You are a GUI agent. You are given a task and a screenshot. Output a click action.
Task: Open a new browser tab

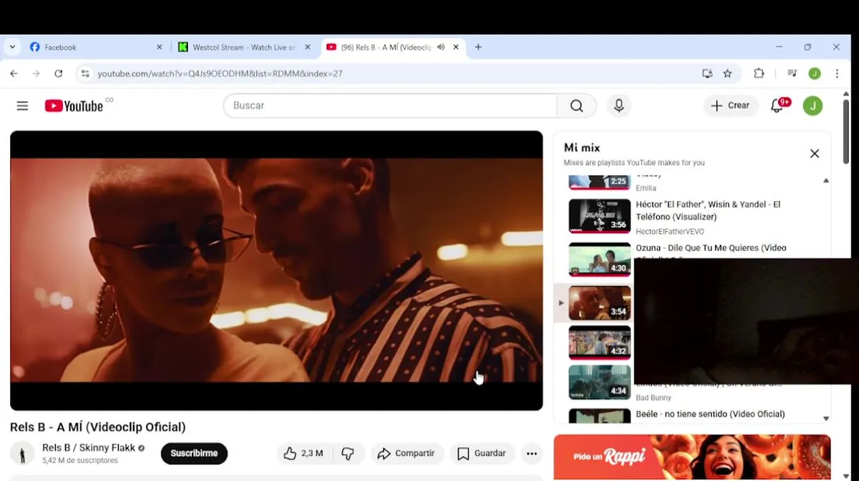(x=478, y=47)
